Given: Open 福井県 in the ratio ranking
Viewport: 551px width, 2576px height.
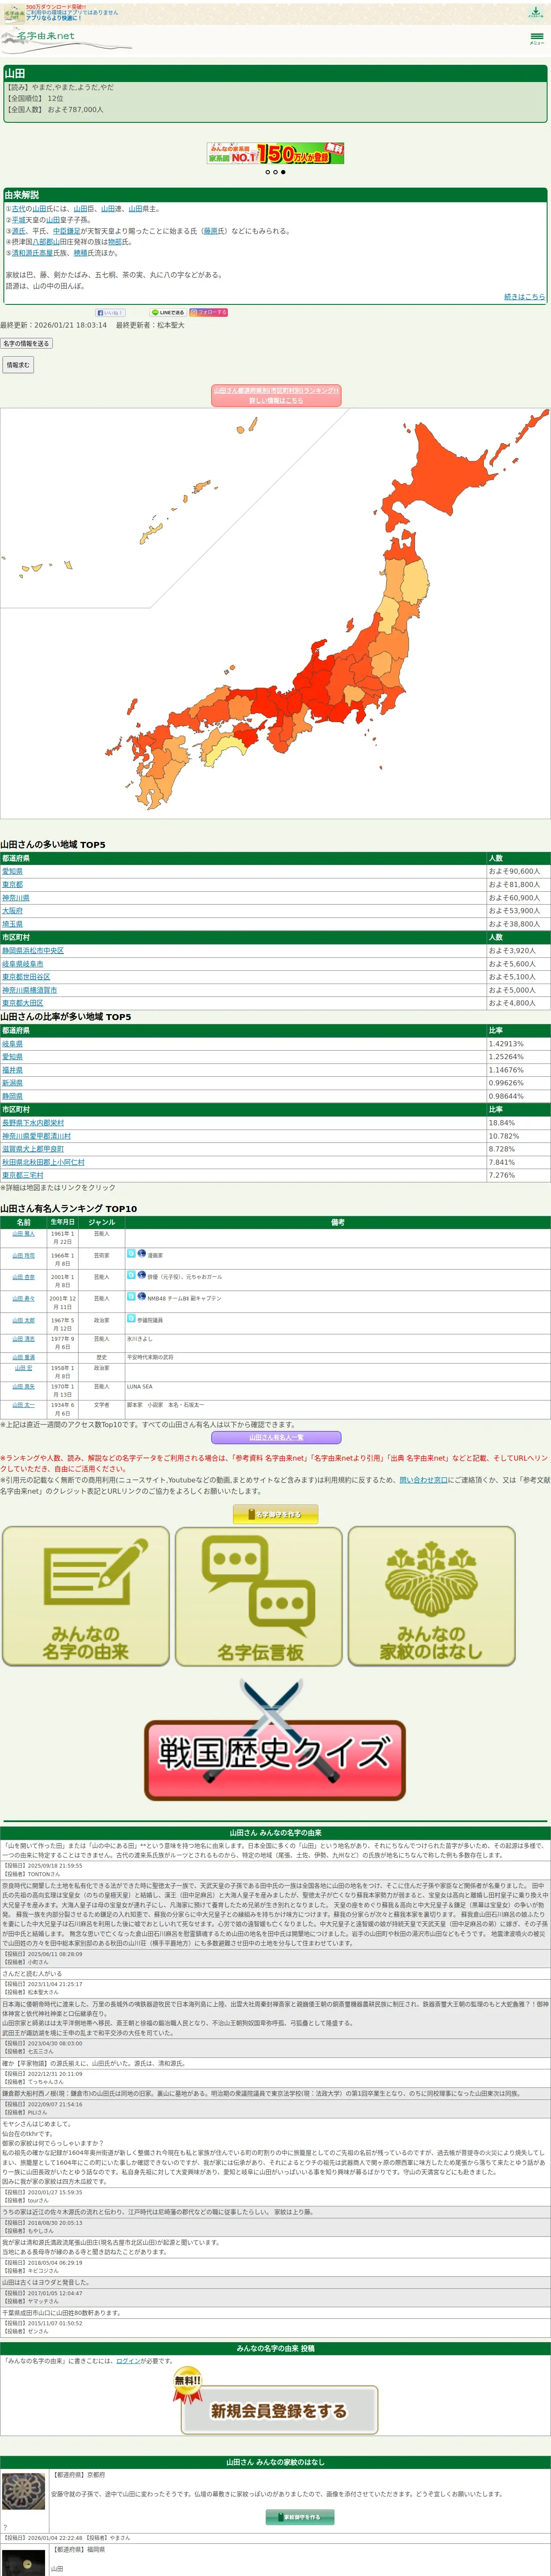Looking at the screenshot, I should coord(12,1069).
